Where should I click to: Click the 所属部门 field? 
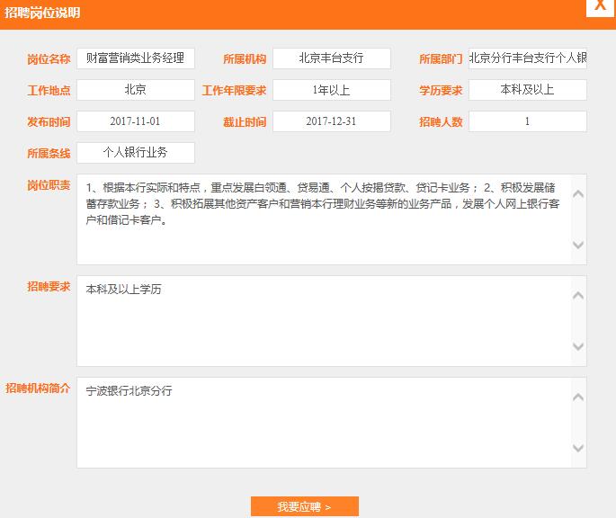[x=527, y=58]
